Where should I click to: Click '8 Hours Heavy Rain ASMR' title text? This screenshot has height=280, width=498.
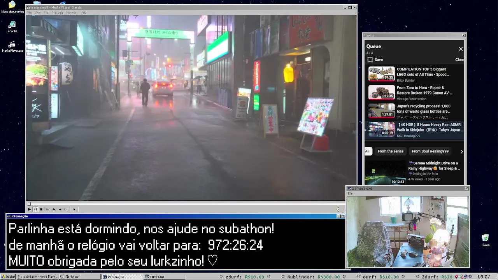[430, 127]
